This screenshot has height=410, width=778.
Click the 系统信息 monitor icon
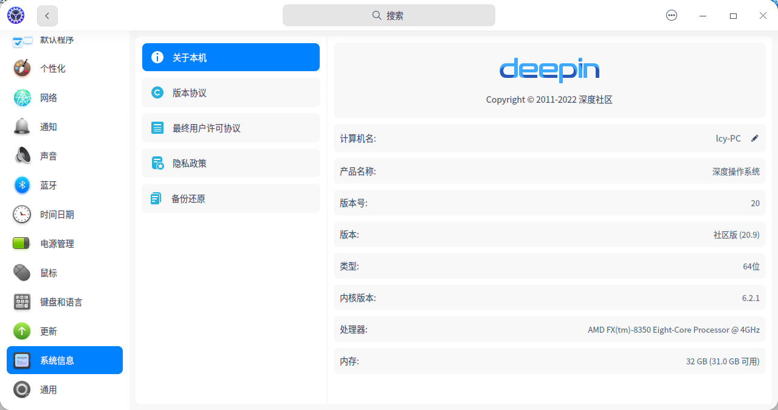22,361
